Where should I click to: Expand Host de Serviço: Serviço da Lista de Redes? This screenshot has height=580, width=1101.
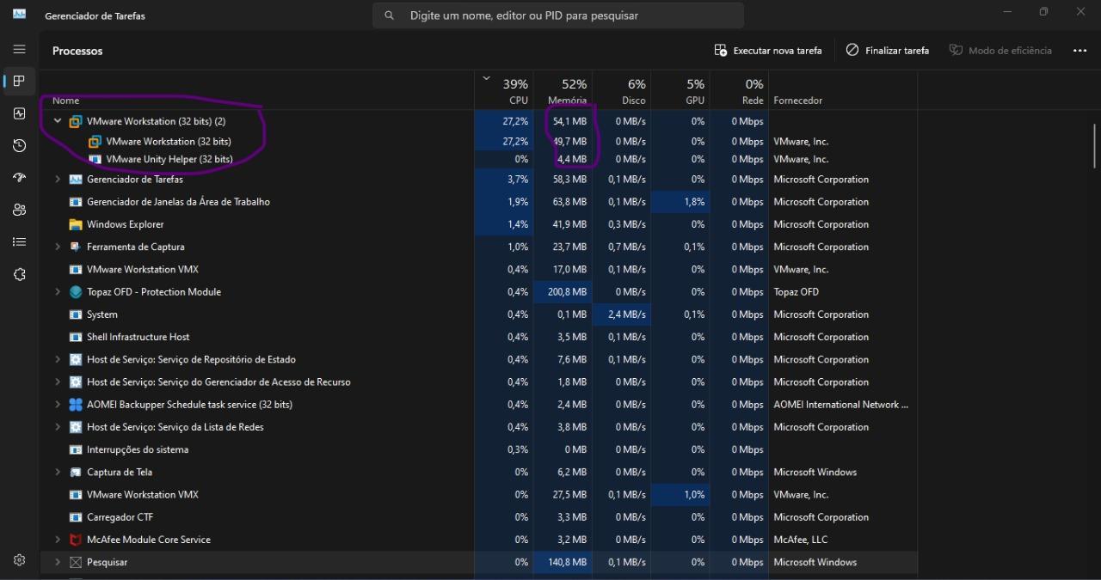coord(58,427)
